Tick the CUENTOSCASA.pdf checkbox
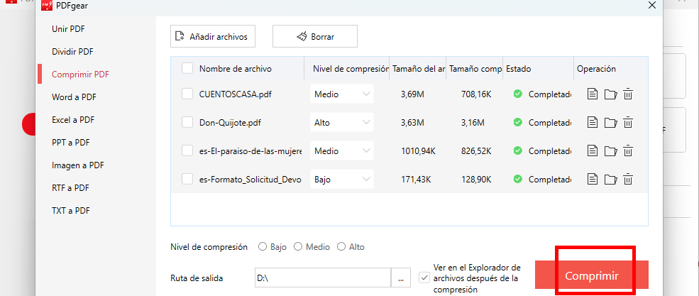The width and height of the screenshot is (699, 296). (187, 94)
